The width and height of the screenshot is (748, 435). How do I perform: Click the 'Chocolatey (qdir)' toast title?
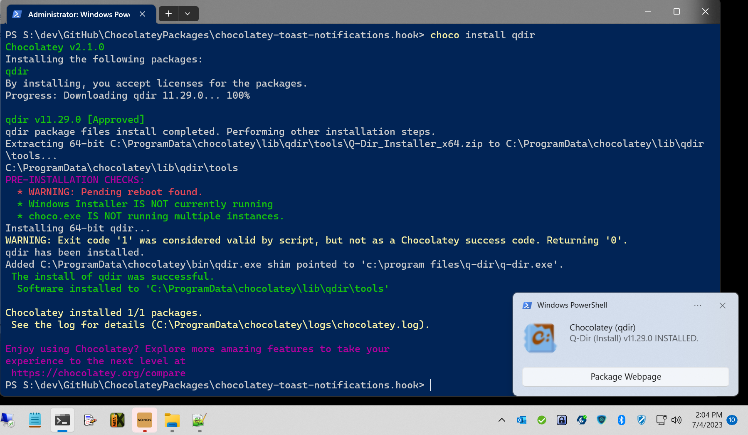pyautogui.click(x=602, y=328)
